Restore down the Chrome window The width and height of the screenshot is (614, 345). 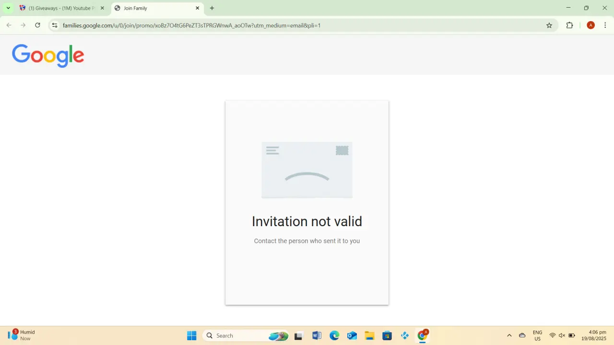[x=586, y=8]
